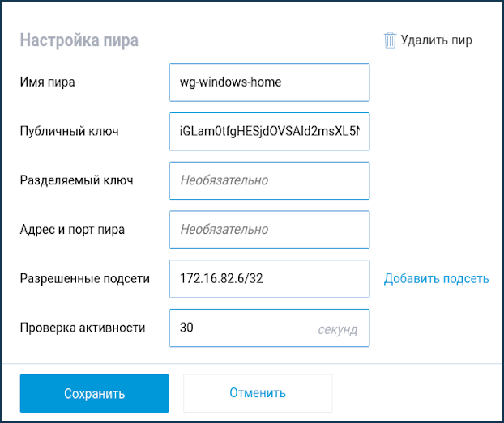Click the "Настройка пира" heading
This screenshot has width=504, height=423.
(x=79, y=40)
